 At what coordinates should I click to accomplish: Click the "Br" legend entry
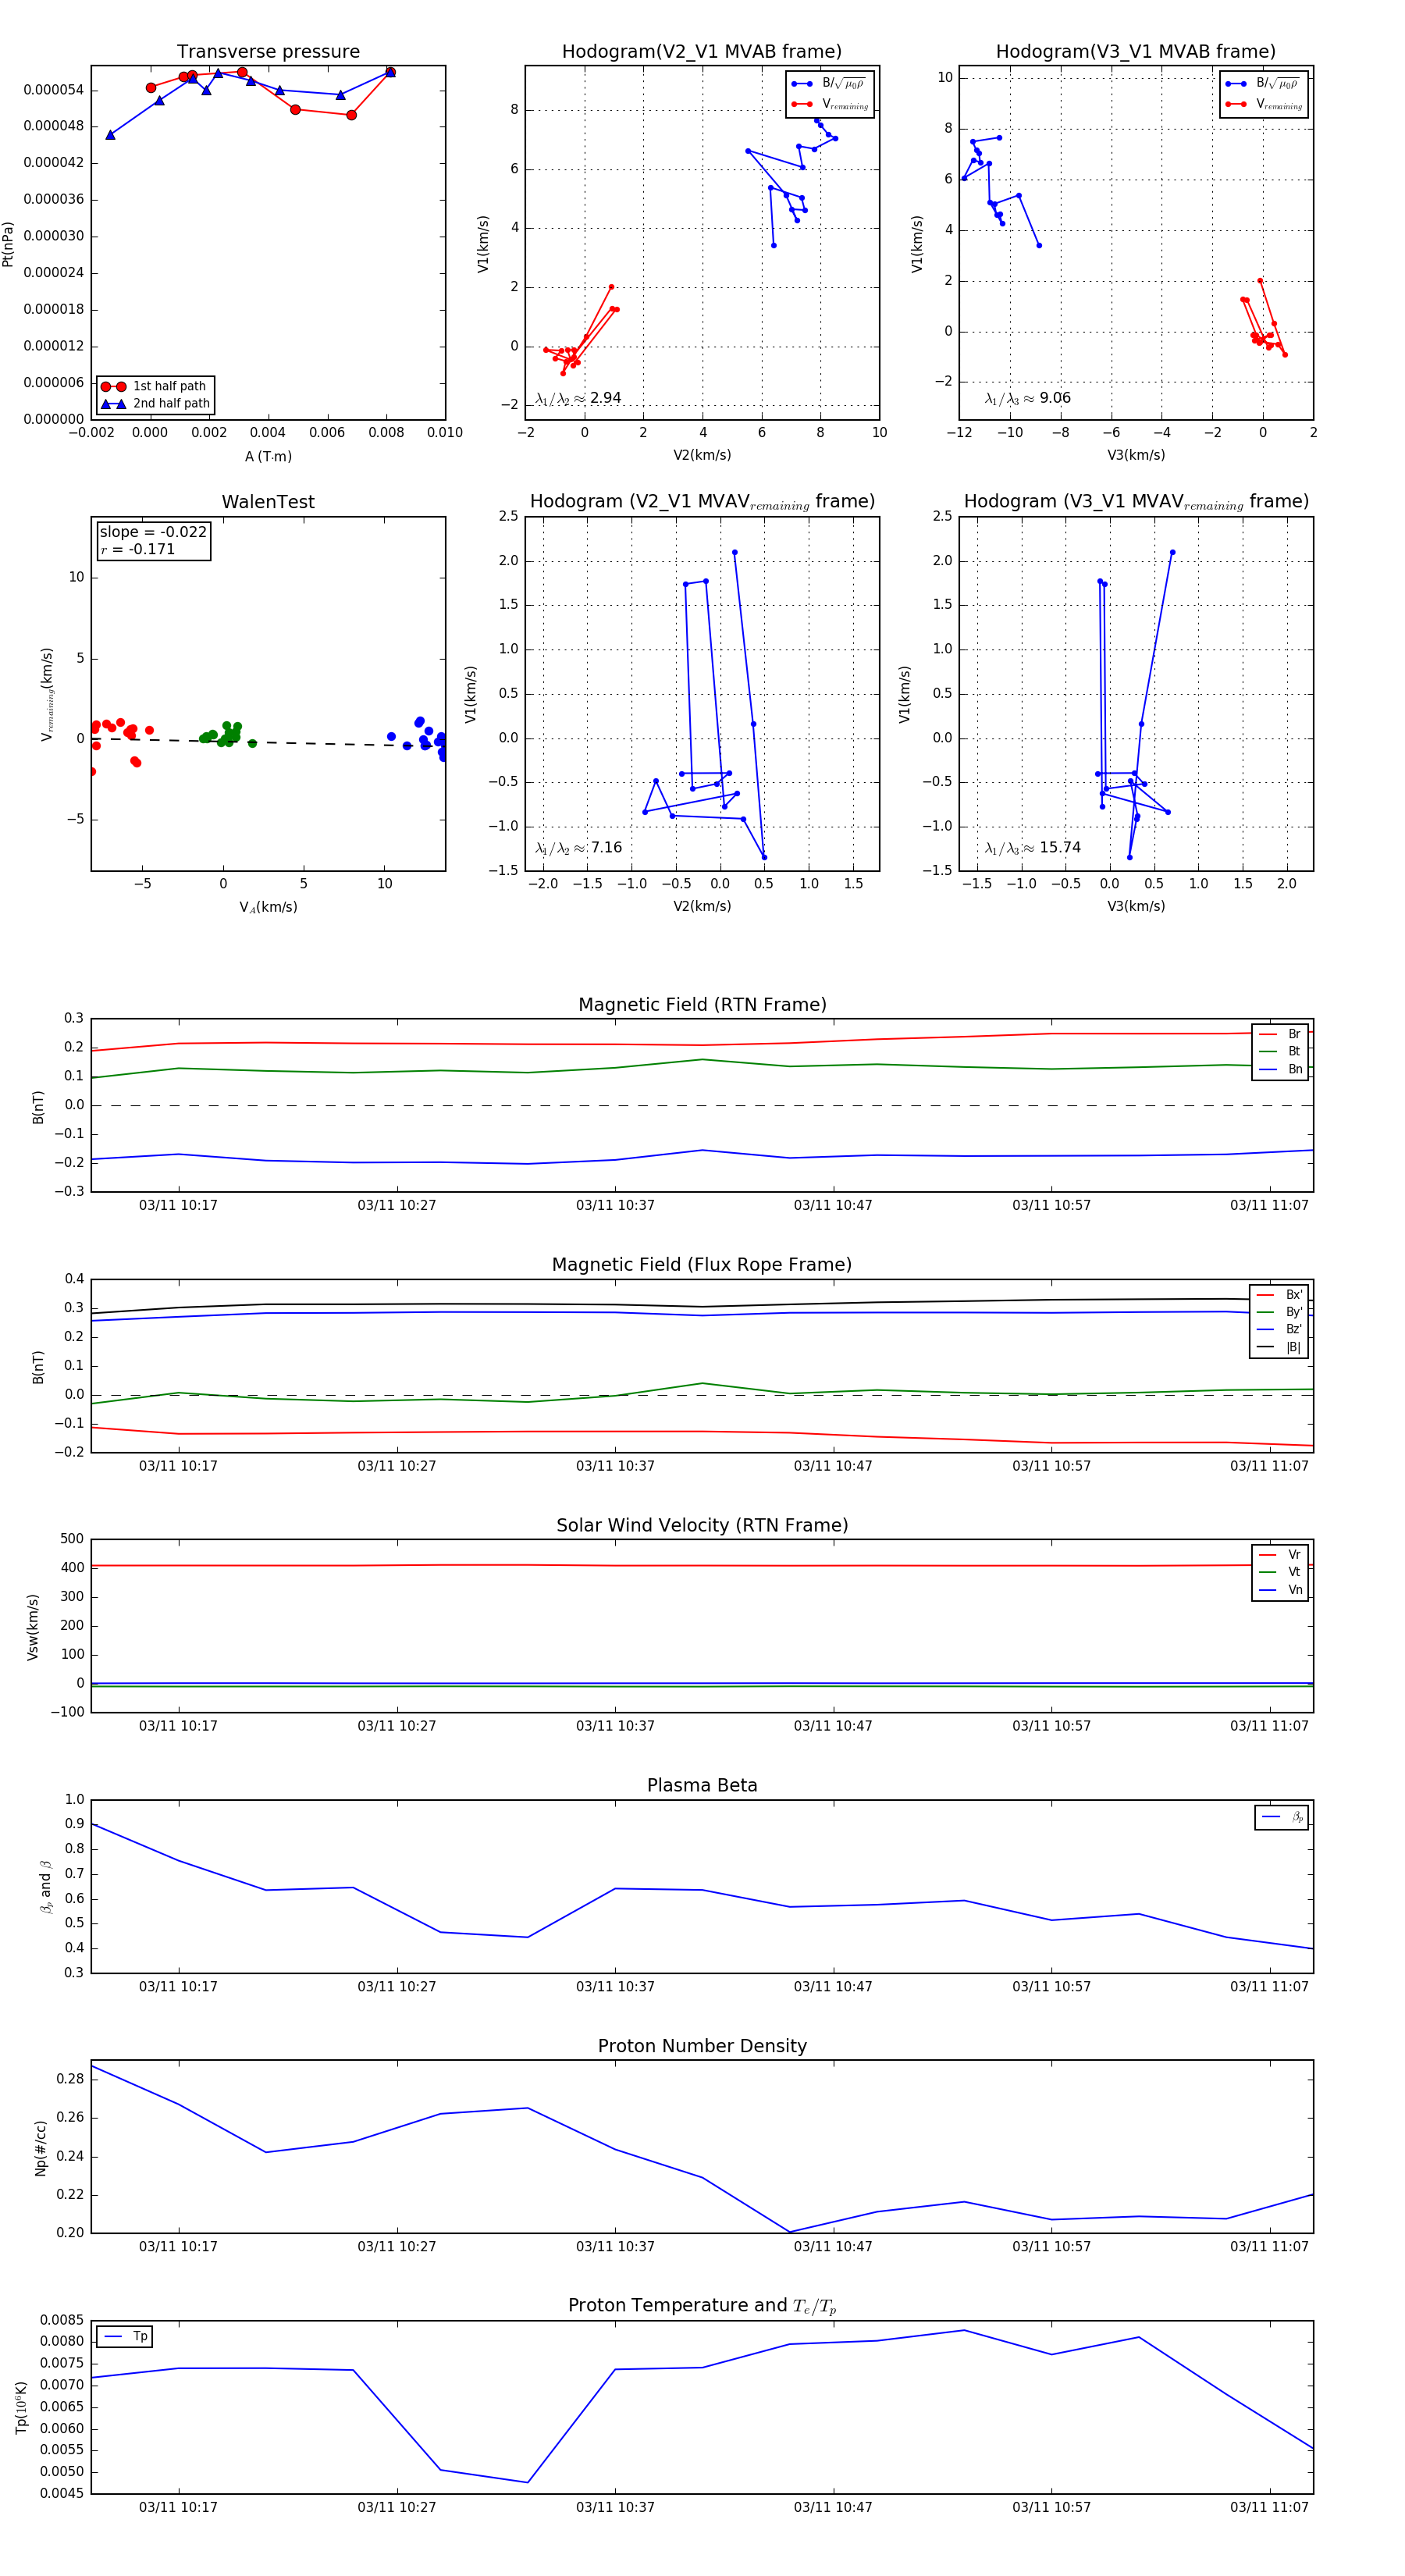click(x=1281, y=1034)
